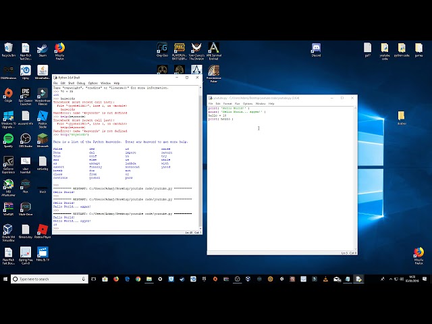This screenshot has height=324, width=432.
Task: Click 'hello = 10' line in youtube.py editor
Action: pos(217,115)
